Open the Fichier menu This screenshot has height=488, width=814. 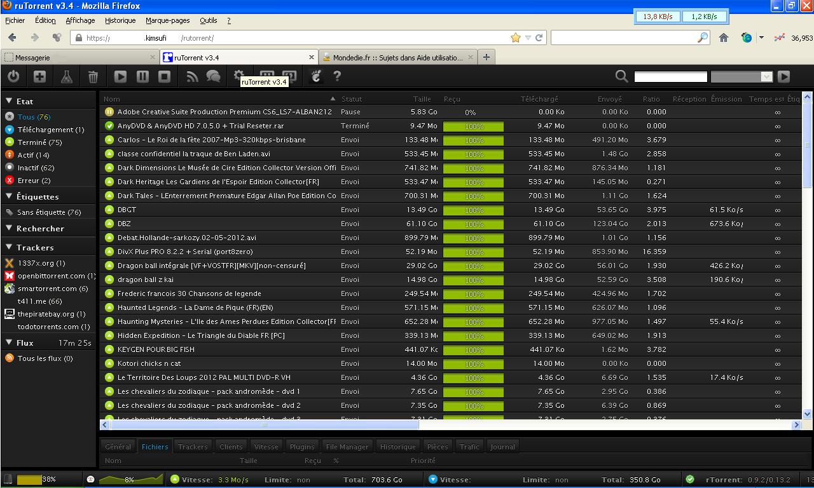[15, 20]
